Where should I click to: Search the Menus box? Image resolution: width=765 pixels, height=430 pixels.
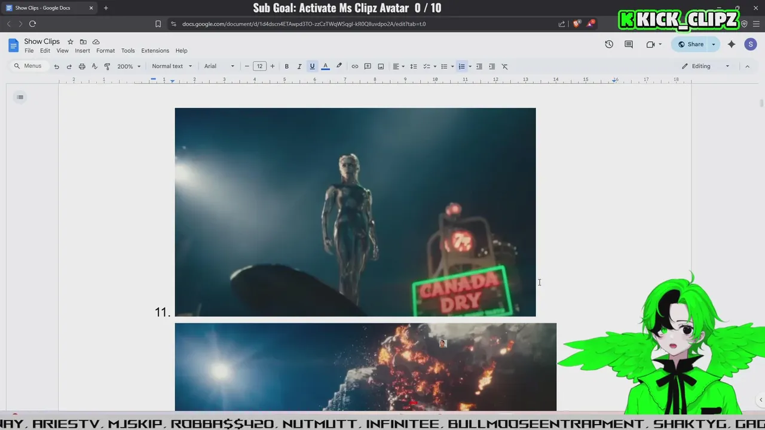[x=29, y=66]
